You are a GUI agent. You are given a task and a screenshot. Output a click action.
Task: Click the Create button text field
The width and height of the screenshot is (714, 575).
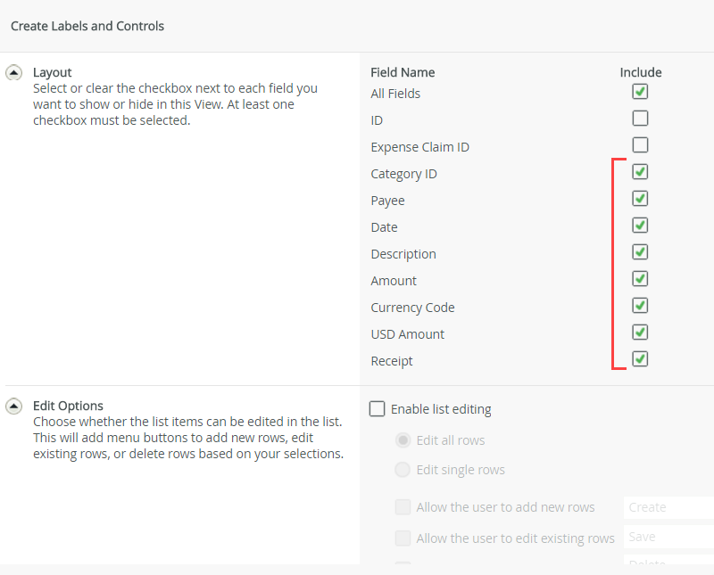point(668,507)
